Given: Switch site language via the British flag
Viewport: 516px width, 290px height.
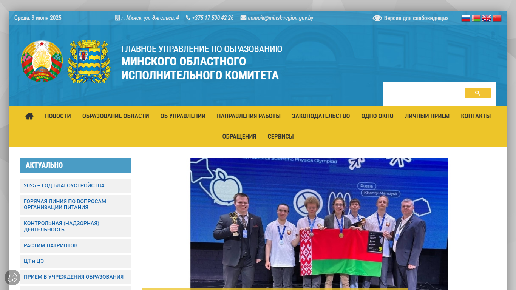Looking at the screenshot, I should coord(487,18).
